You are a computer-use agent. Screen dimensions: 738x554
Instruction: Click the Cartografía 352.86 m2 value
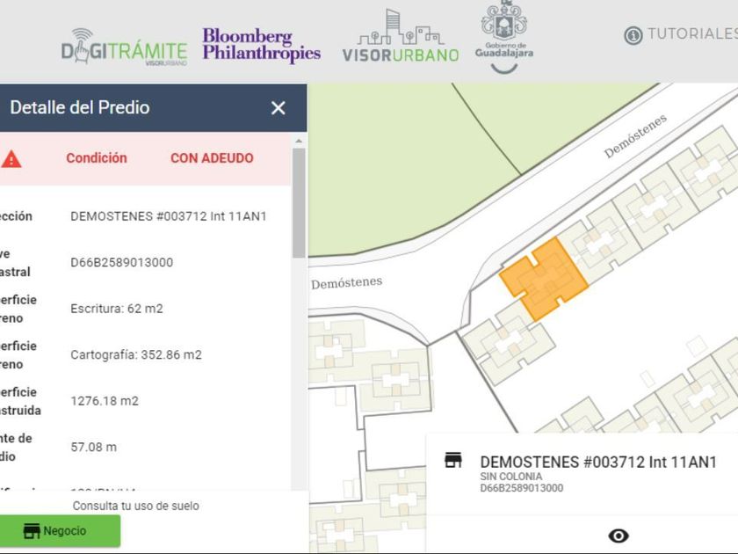pyautogui.click(x=136, y=354)
